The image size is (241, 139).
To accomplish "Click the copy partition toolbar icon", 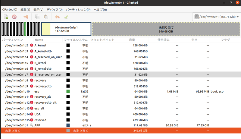I will coord(37,17).
